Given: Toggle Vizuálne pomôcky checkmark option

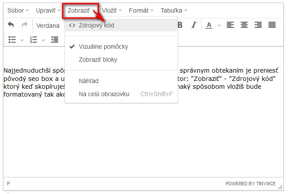Looking at the screenshot, I should (x=103, y=47).
